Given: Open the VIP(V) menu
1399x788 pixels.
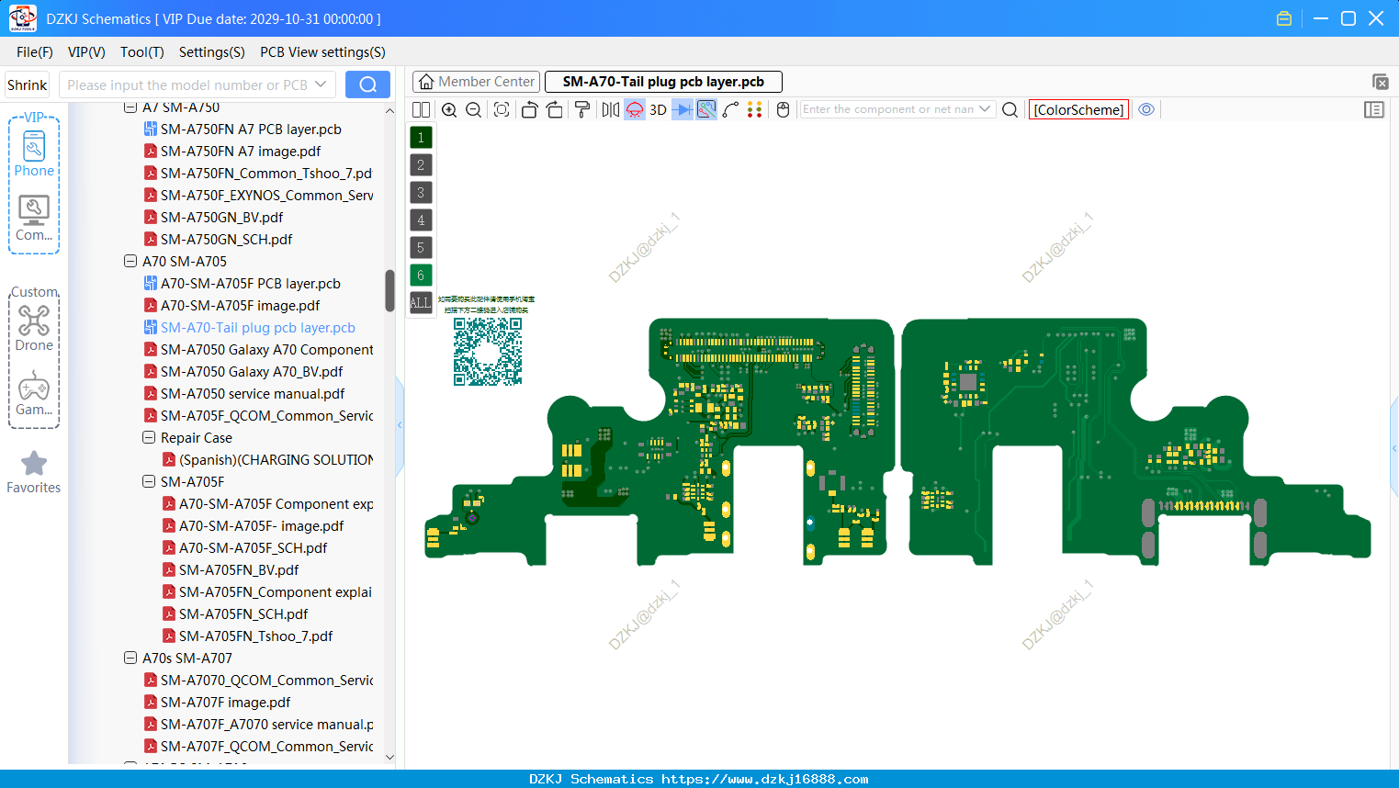Looking at the screenshot, I should (x=86, y=52).
